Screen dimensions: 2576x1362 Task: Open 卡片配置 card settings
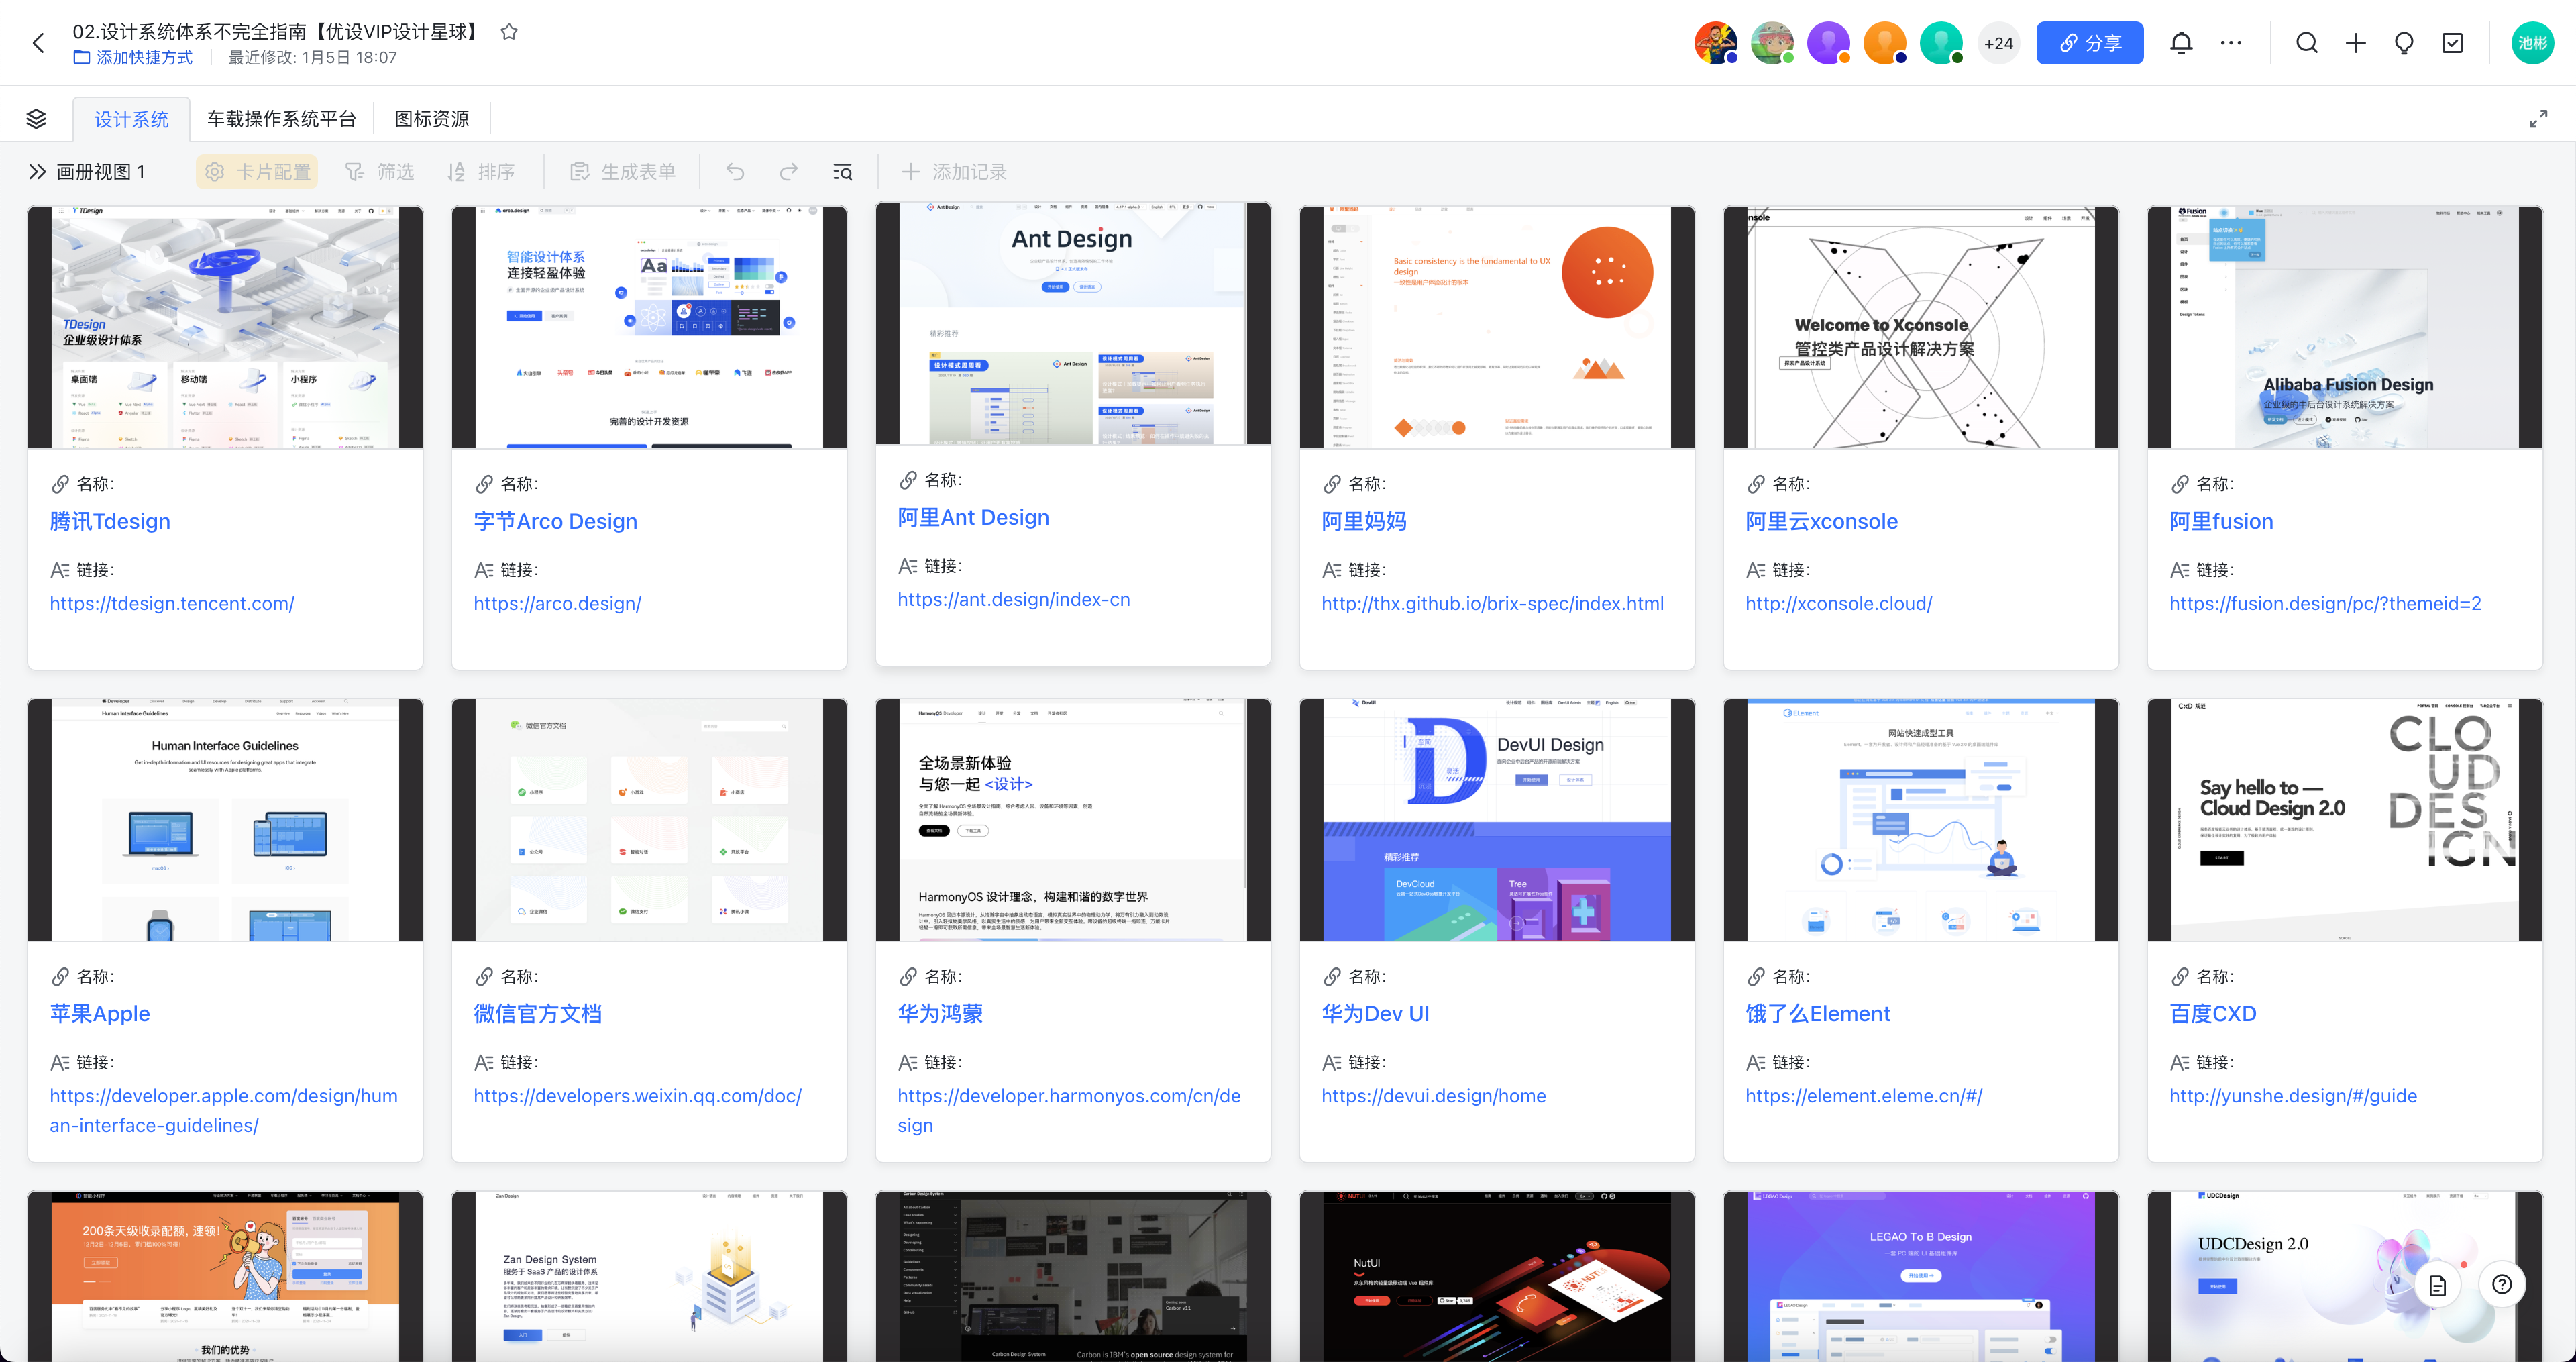tap(258, 172)
